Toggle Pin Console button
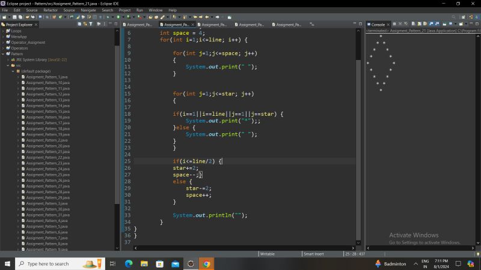 point(444,24)
